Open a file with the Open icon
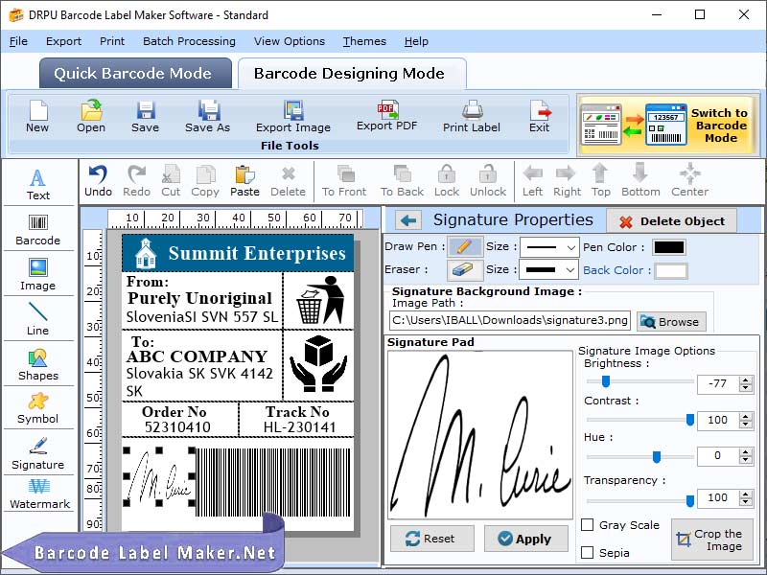The image size is (767, 575). click(91, 110)
